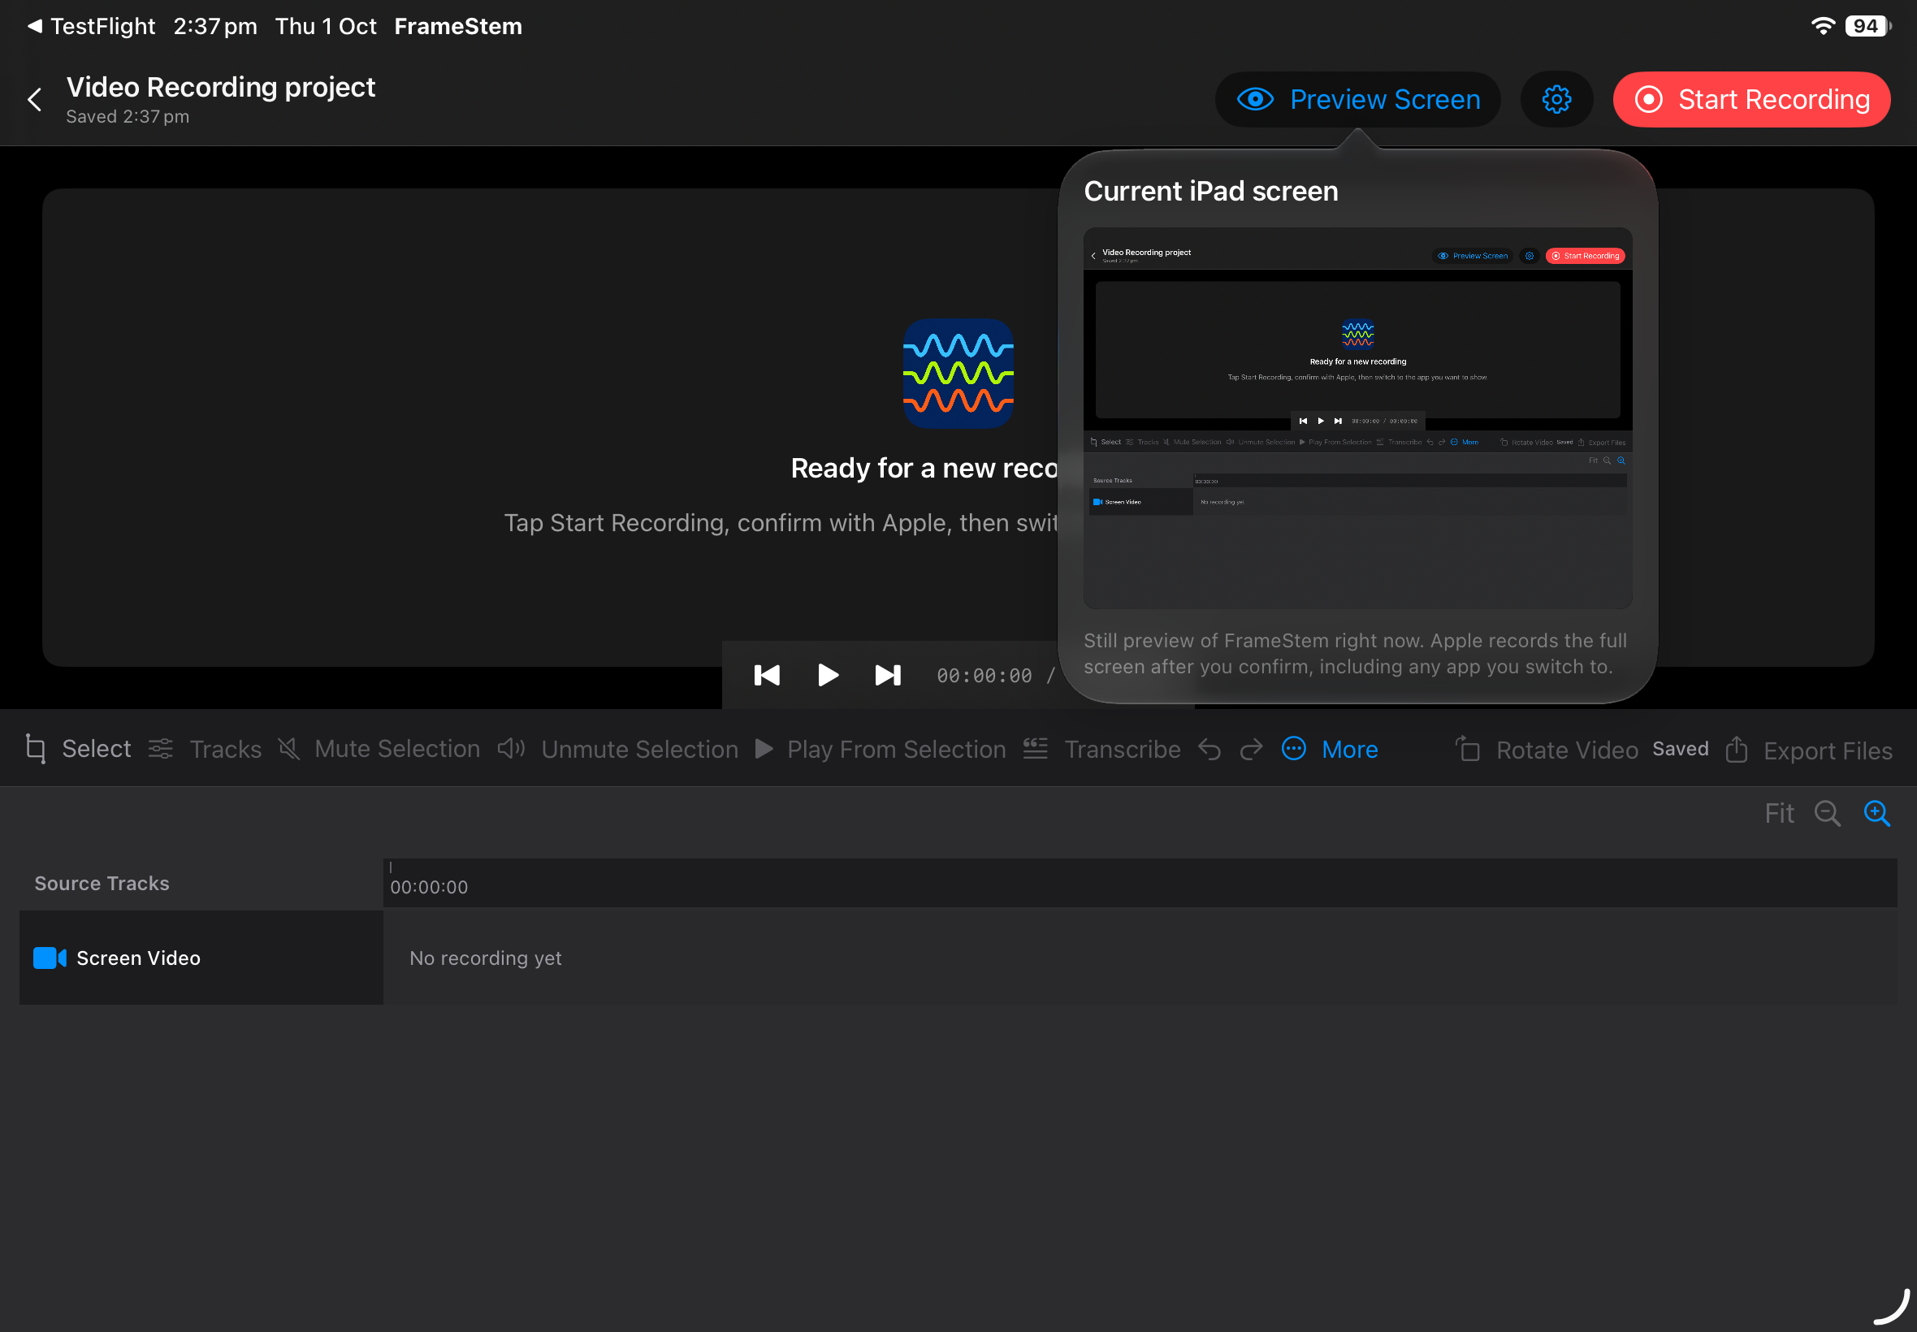Play the recording
1917x1332 pixels.
click(x=827, y=675)
